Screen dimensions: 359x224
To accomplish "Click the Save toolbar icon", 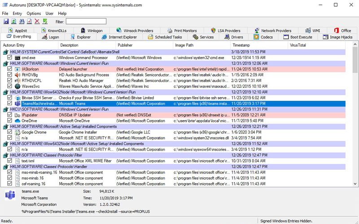I will (6, 22).
